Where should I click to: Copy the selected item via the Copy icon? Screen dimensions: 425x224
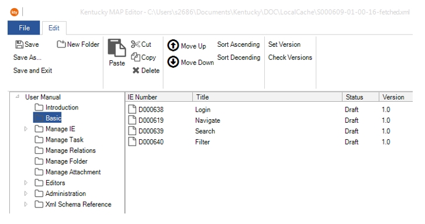point(135,57)
